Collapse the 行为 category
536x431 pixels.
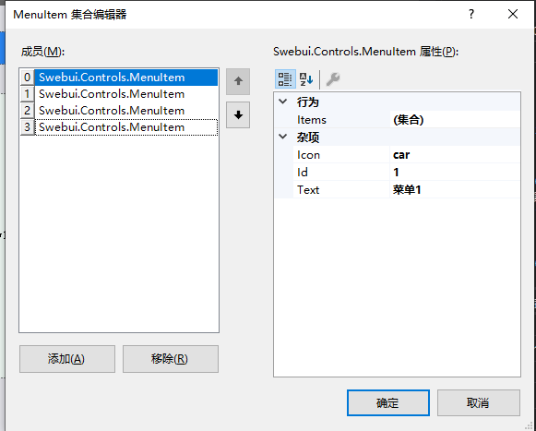tap(283, 102)
